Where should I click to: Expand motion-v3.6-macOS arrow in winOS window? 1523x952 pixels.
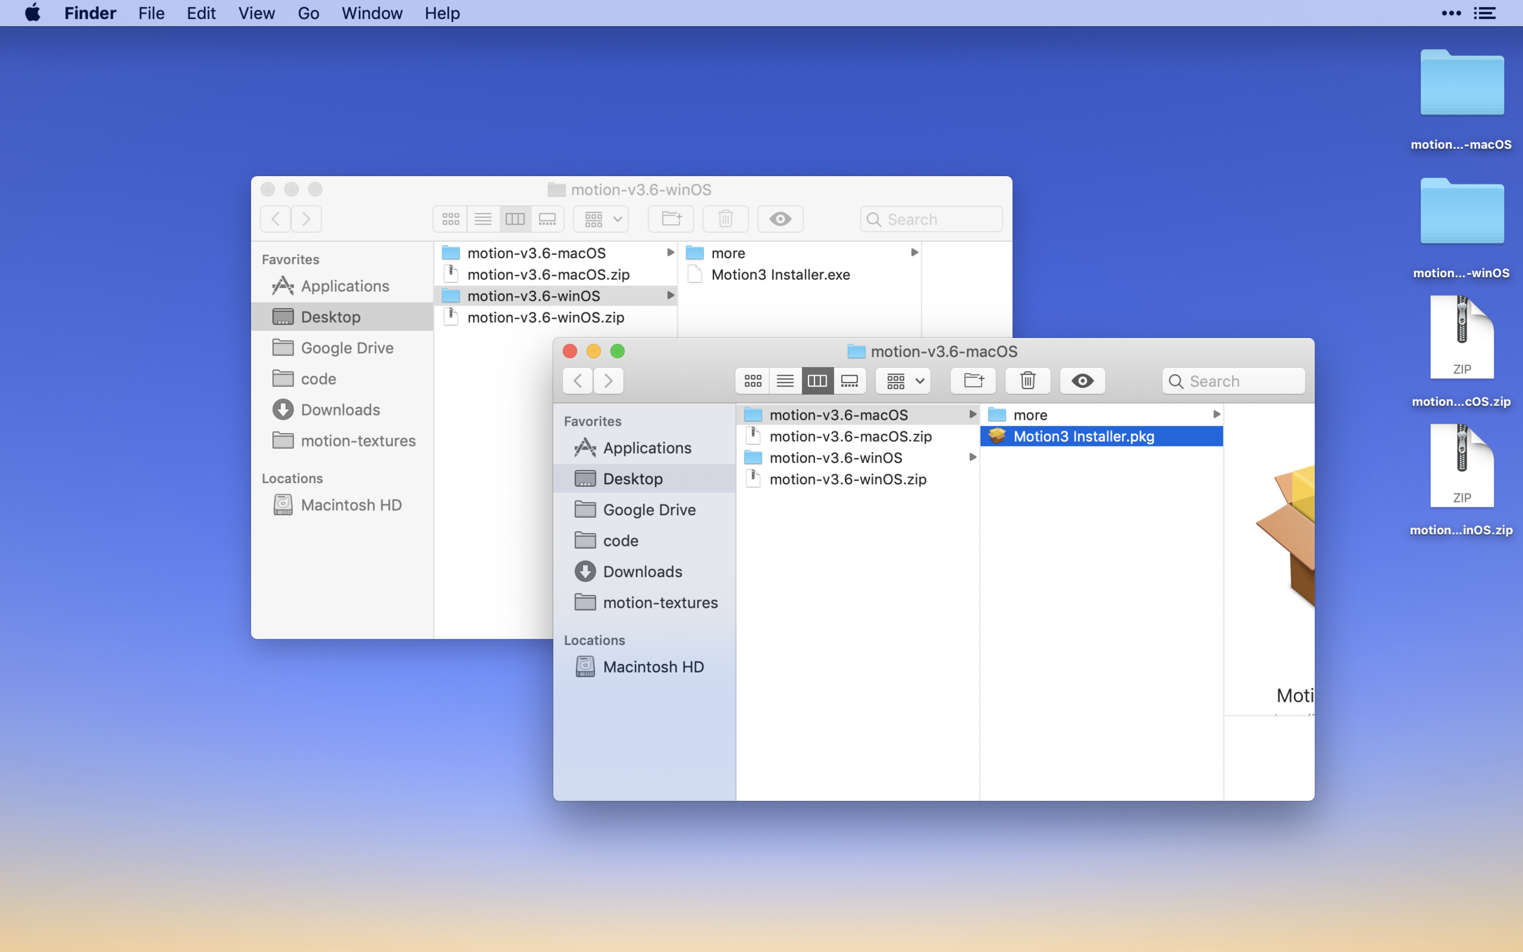click(x=670, y=253)
